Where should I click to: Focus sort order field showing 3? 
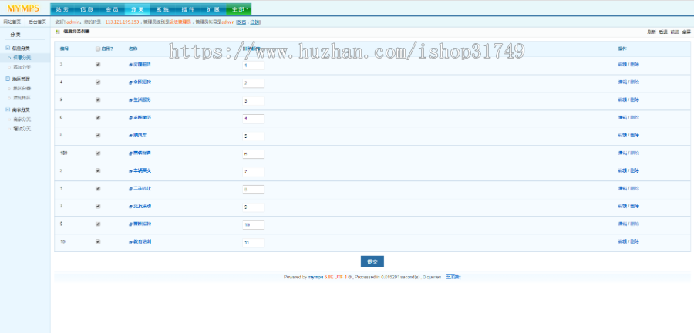click(253, 101)
